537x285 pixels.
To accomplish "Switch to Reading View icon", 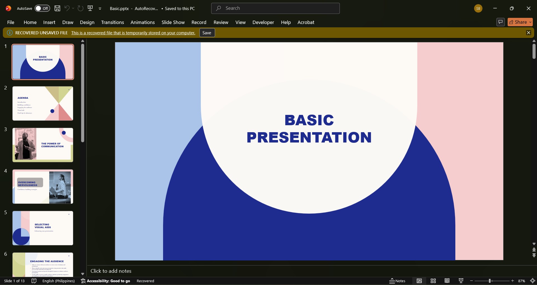I will click(x=447, y=281).
